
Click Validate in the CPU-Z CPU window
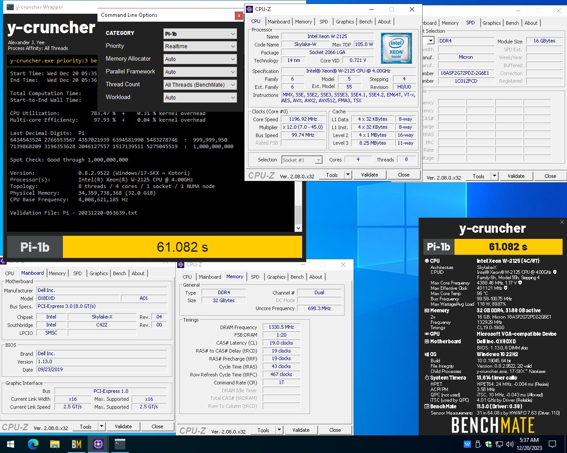(369, 175)
